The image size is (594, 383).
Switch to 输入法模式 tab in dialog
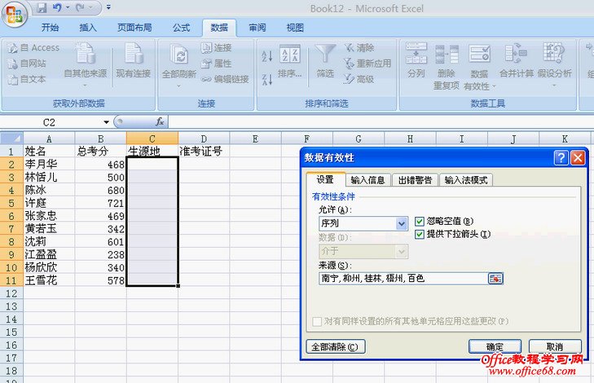coord(465,180)
